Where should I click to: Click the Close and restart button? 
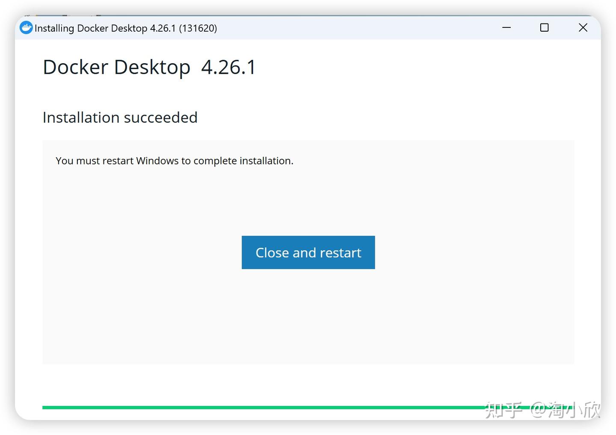[308, 252]
